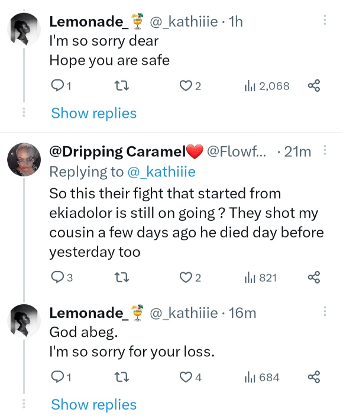The height and width of the screenshot is (419, 356).
Task: Open more options on Dripping Caramel tweet
Action: (325, 152)
